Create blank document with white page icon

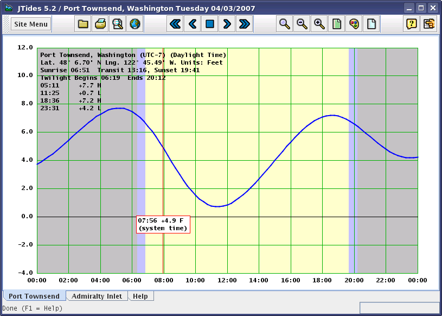pos(371,23)
